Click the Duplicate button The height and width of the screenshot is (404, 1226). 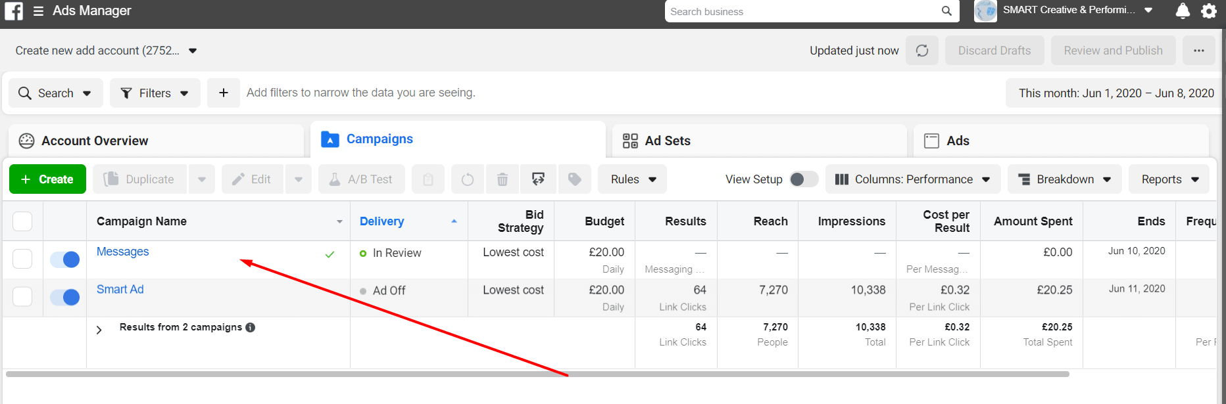[140, 179]
